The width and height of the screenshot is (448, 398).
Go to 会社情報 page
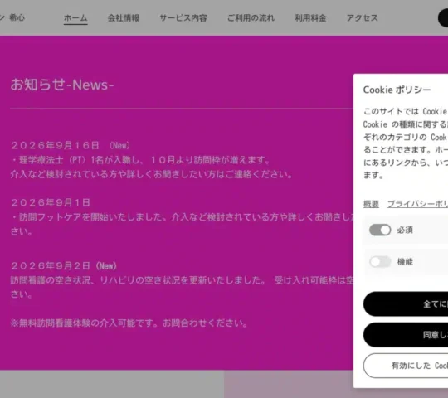click(x=123, y=18)
